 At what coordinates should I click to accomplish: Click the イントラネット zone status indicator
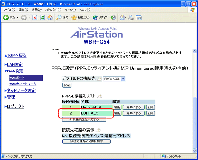tap(171, 156)
